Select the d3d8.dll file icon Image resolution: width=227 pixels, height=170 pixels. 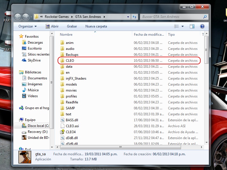click(x=62, y=138)
